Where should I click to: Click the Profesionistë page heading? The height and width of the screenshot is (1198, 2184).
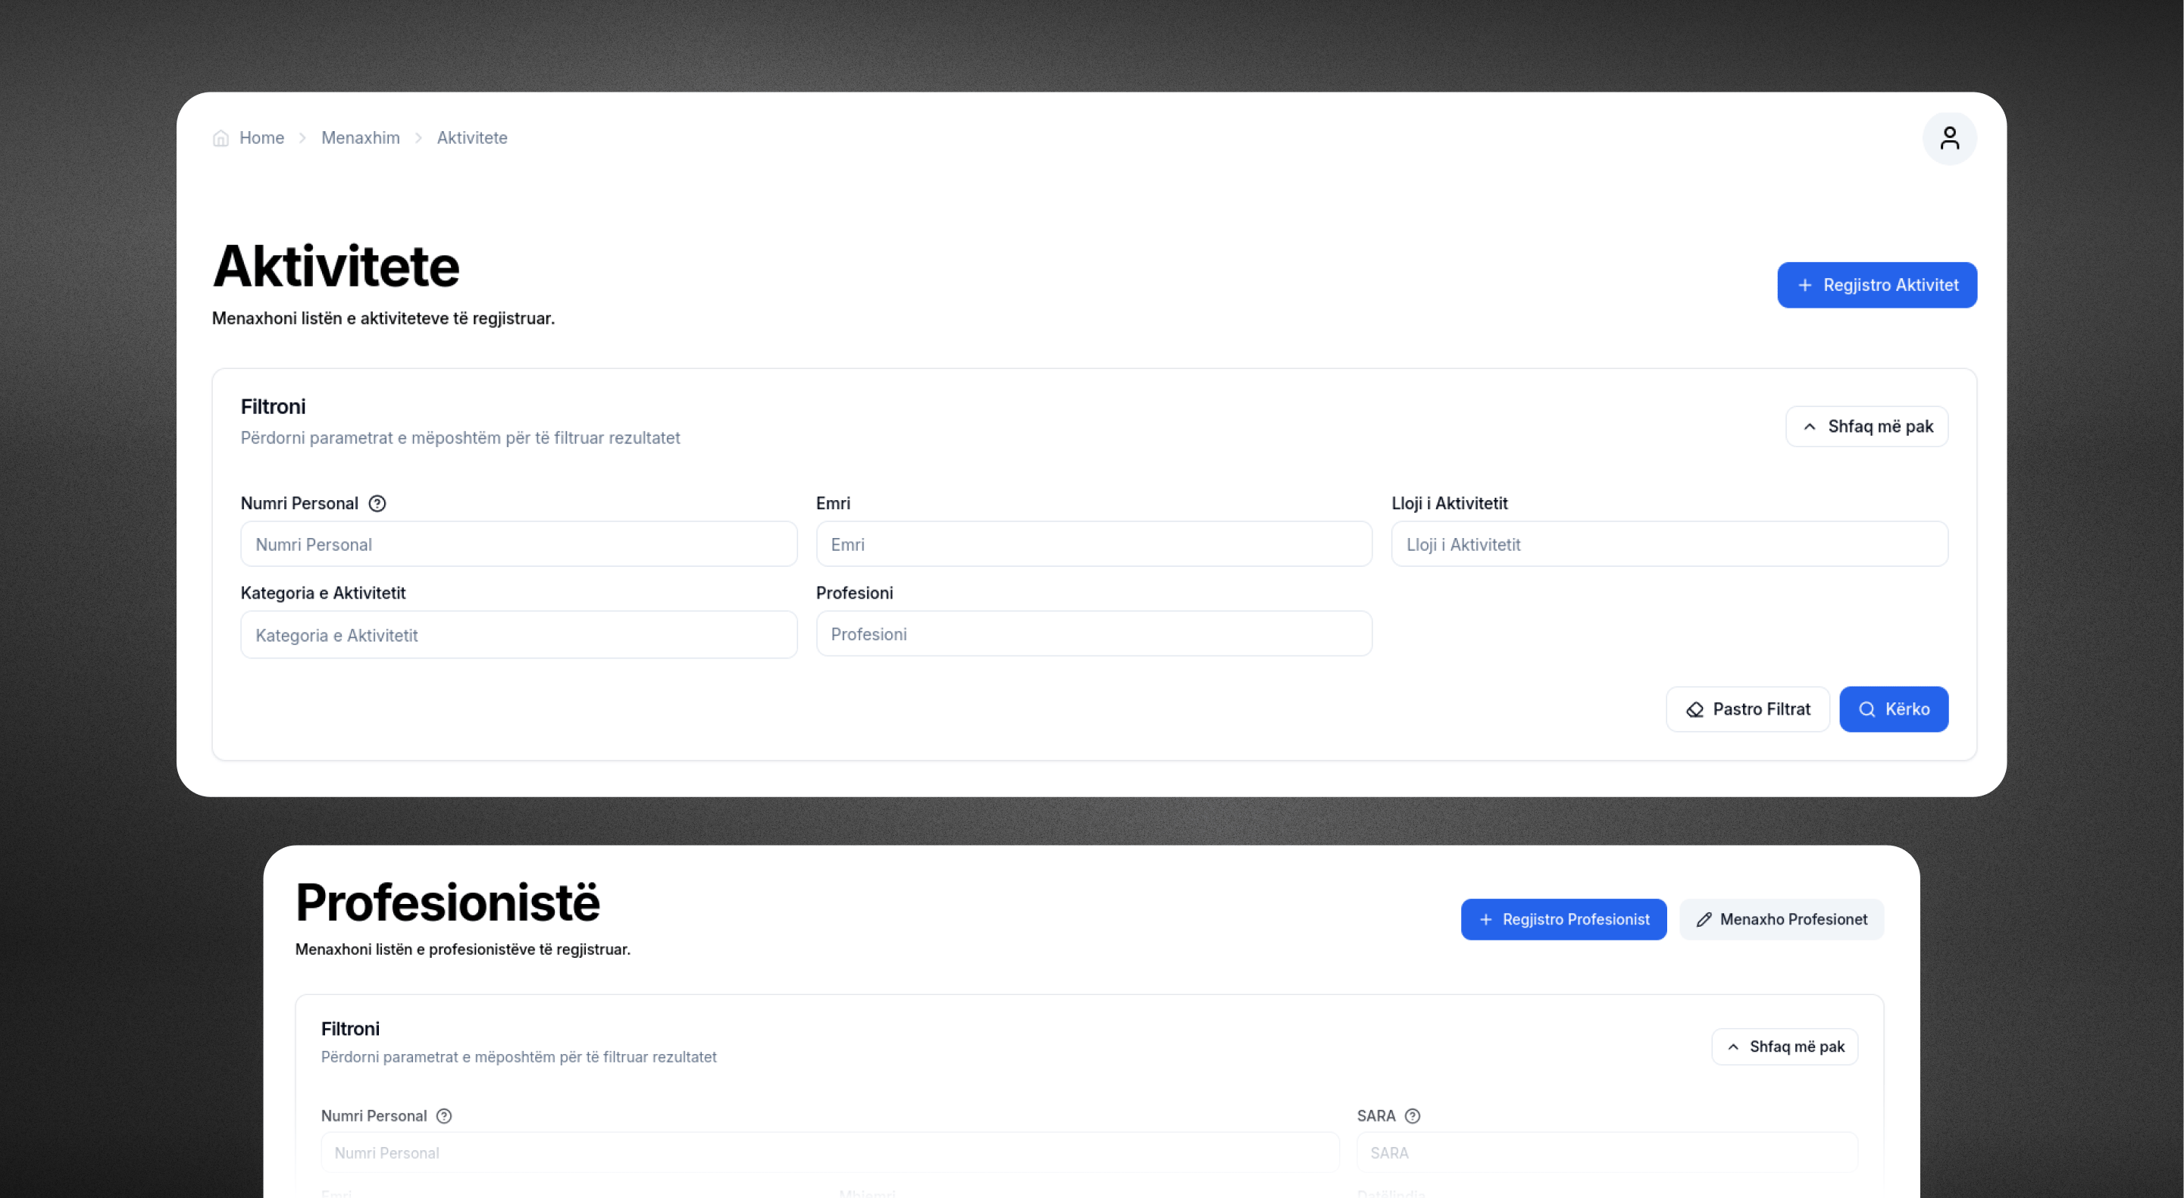(448, 902)
